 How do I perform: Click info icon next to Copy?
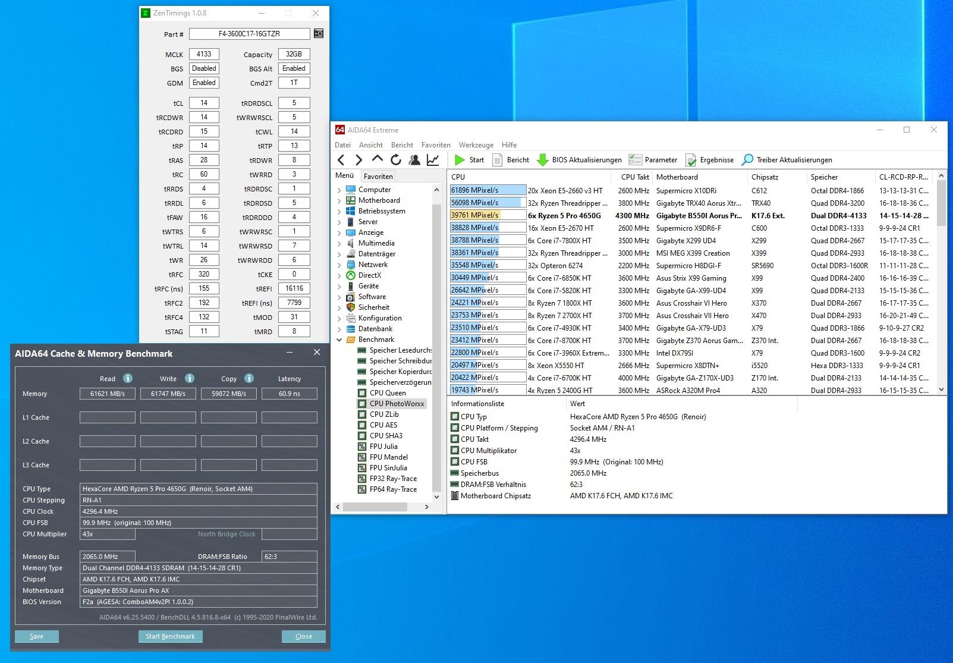coord(249,378)
